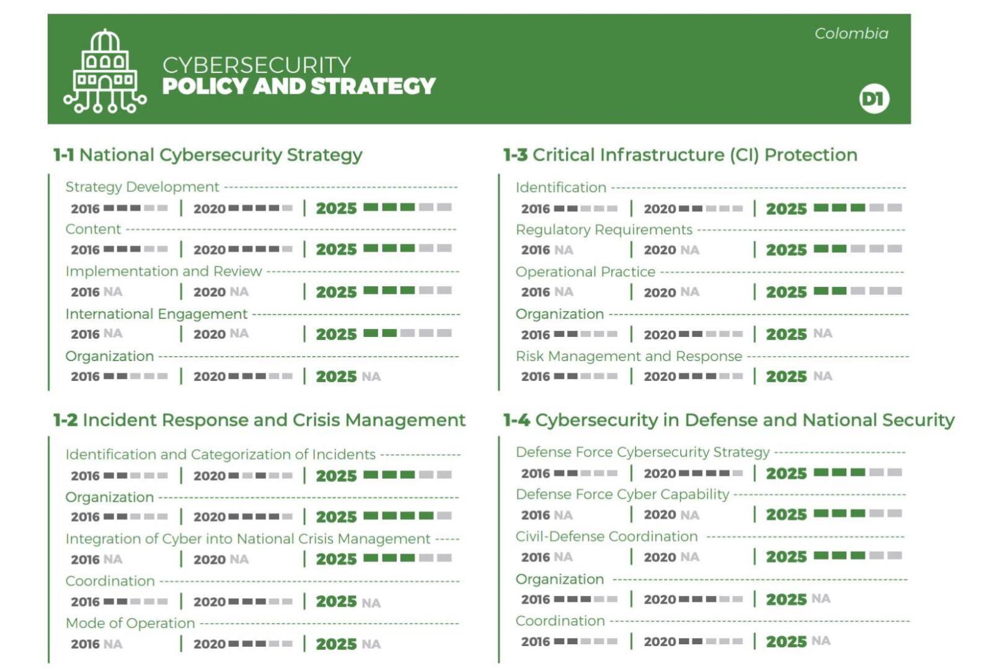Open the 1-3 Critical Infrastructure (CI) Protection heading
The width and height of the screenshot is (990, 669).
coord(680,155)
